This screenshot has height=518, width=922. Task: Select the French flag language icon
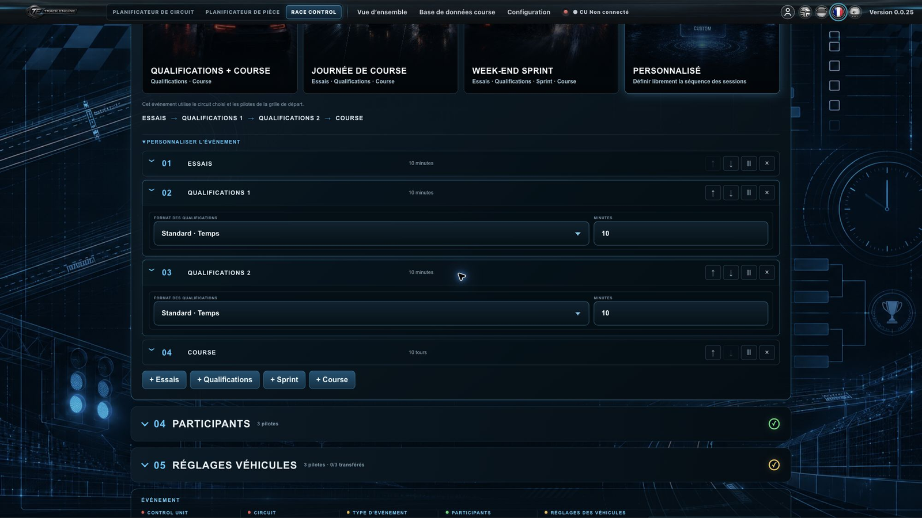[838, 12]
